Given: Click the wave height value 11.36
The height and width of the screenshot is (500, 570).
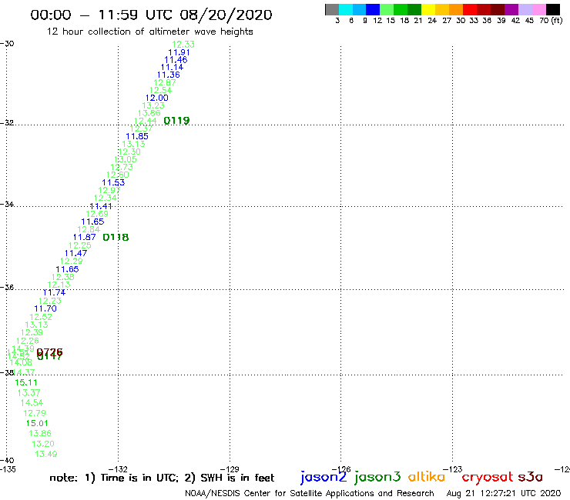Looking at the screenshot, I should pos(169,75).
